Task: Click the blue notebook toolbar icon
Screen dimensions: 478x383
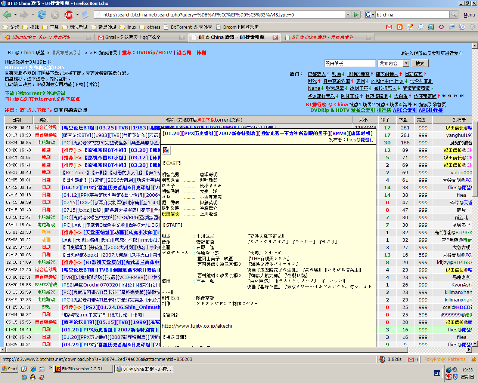Action: [x=431, y=27]
